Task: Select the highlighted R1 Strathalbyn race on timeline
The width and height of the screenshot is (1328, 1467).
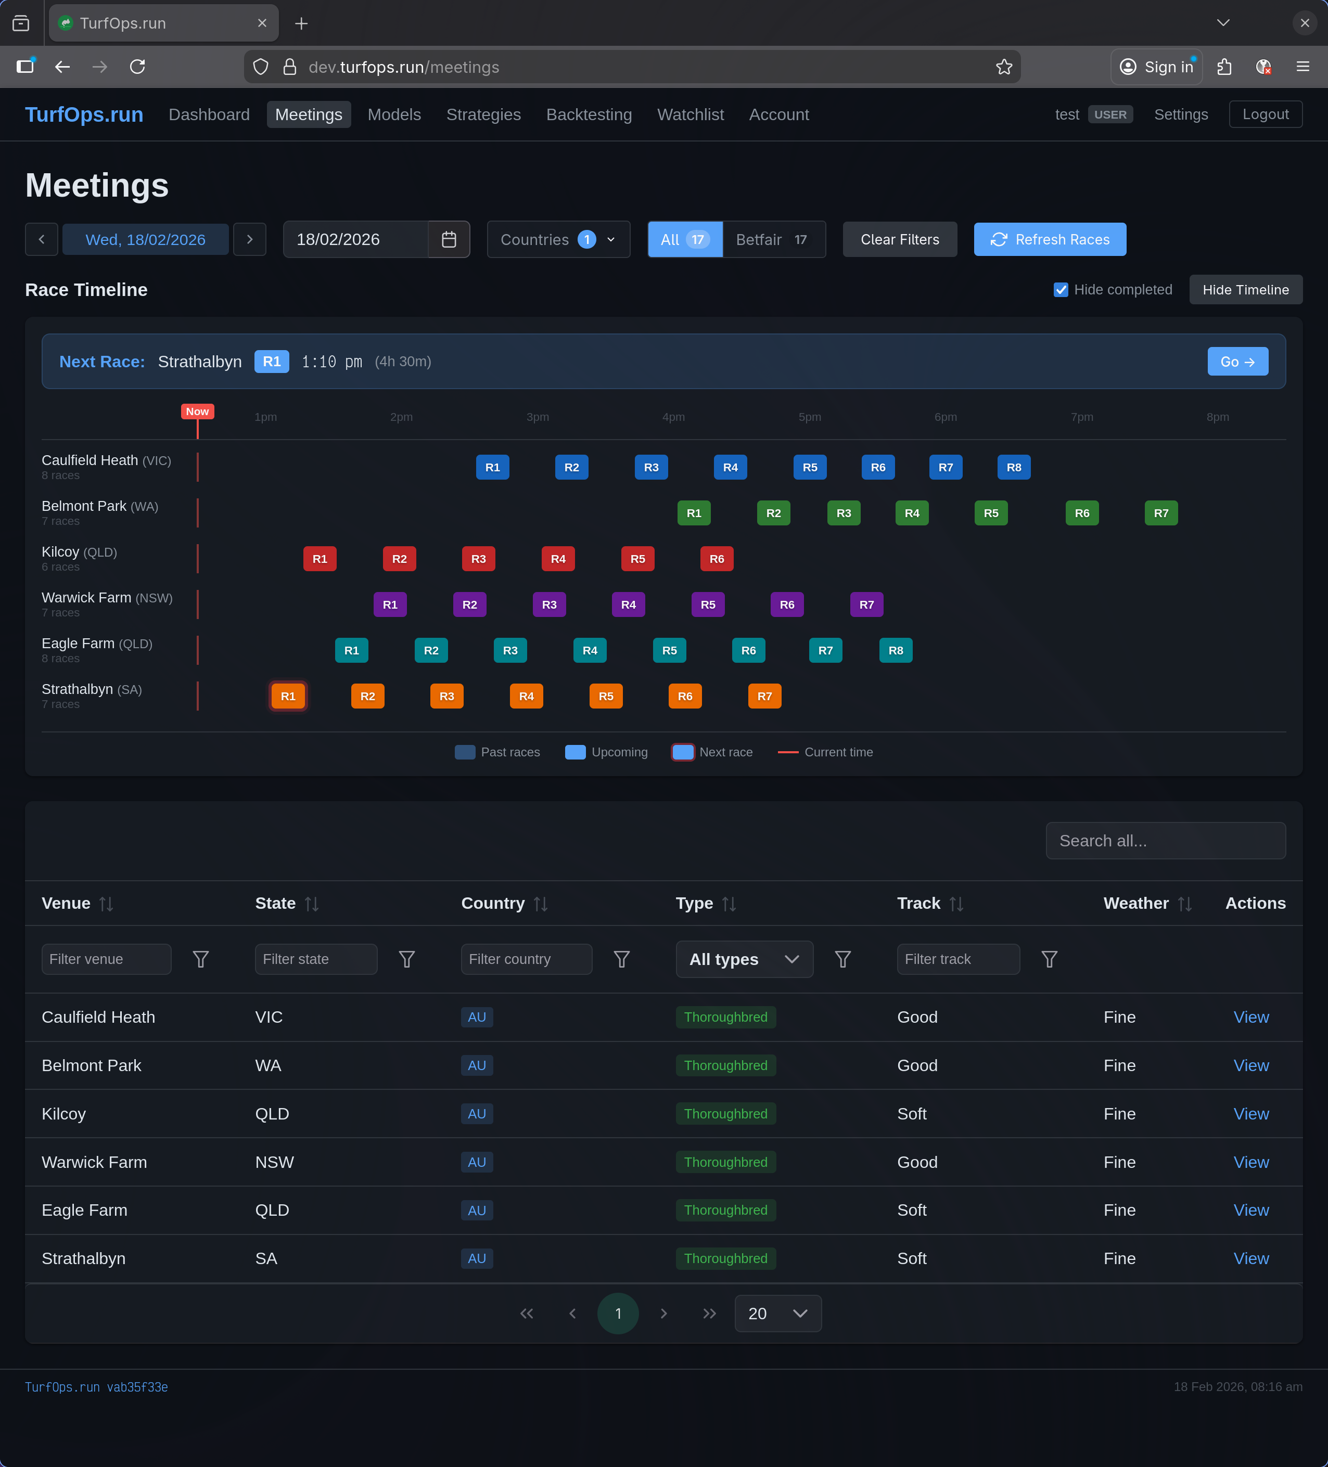Action: coord(288,696)
